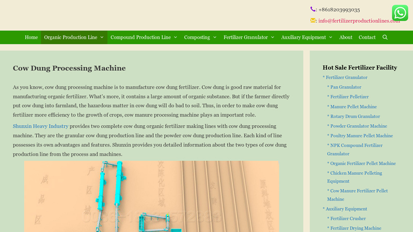Open Chicken Manure Pelleting Equipment link

click(x=355, y=177)
